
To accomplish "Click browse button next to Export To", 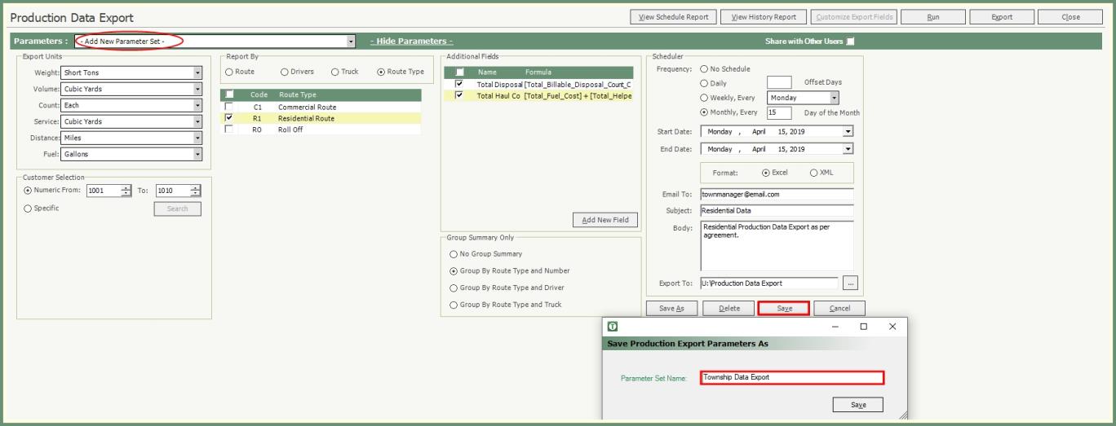I will [851, 283].
